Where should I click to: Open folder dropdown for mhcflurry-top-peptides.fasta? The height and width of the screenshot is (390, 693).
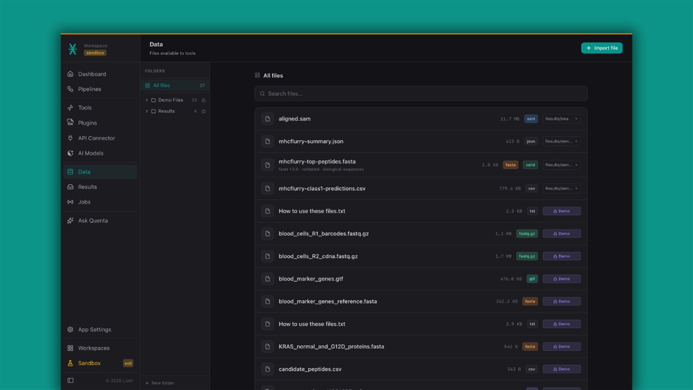coord(562,165)
